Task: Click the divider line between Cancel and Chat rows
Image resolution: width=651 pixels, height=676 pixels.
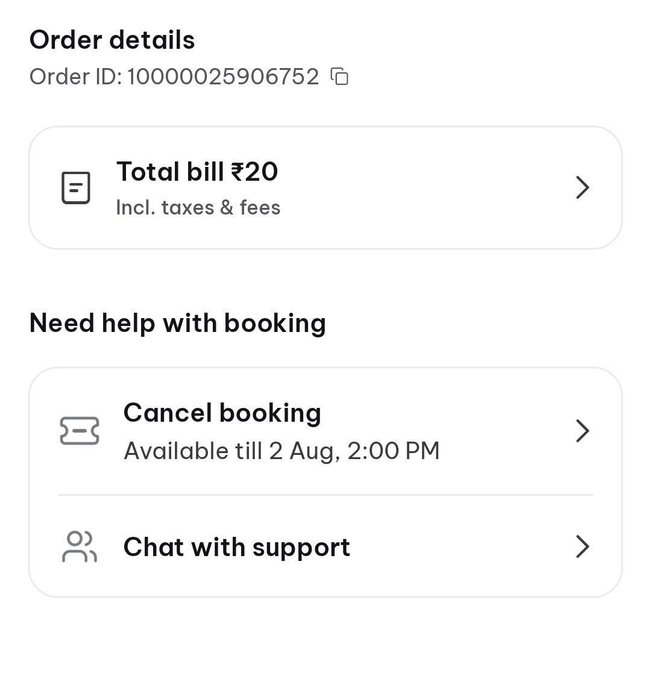Action: (x=325, y=495)
